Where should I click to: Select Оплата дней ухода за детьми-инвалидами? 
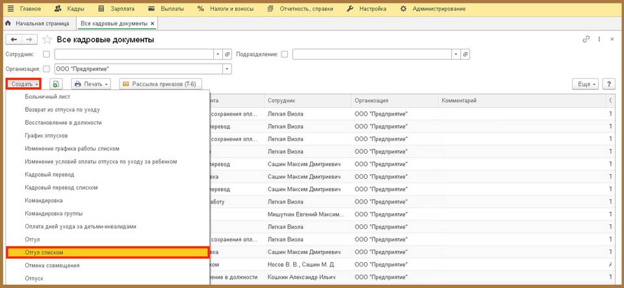[x=107, y=226]
